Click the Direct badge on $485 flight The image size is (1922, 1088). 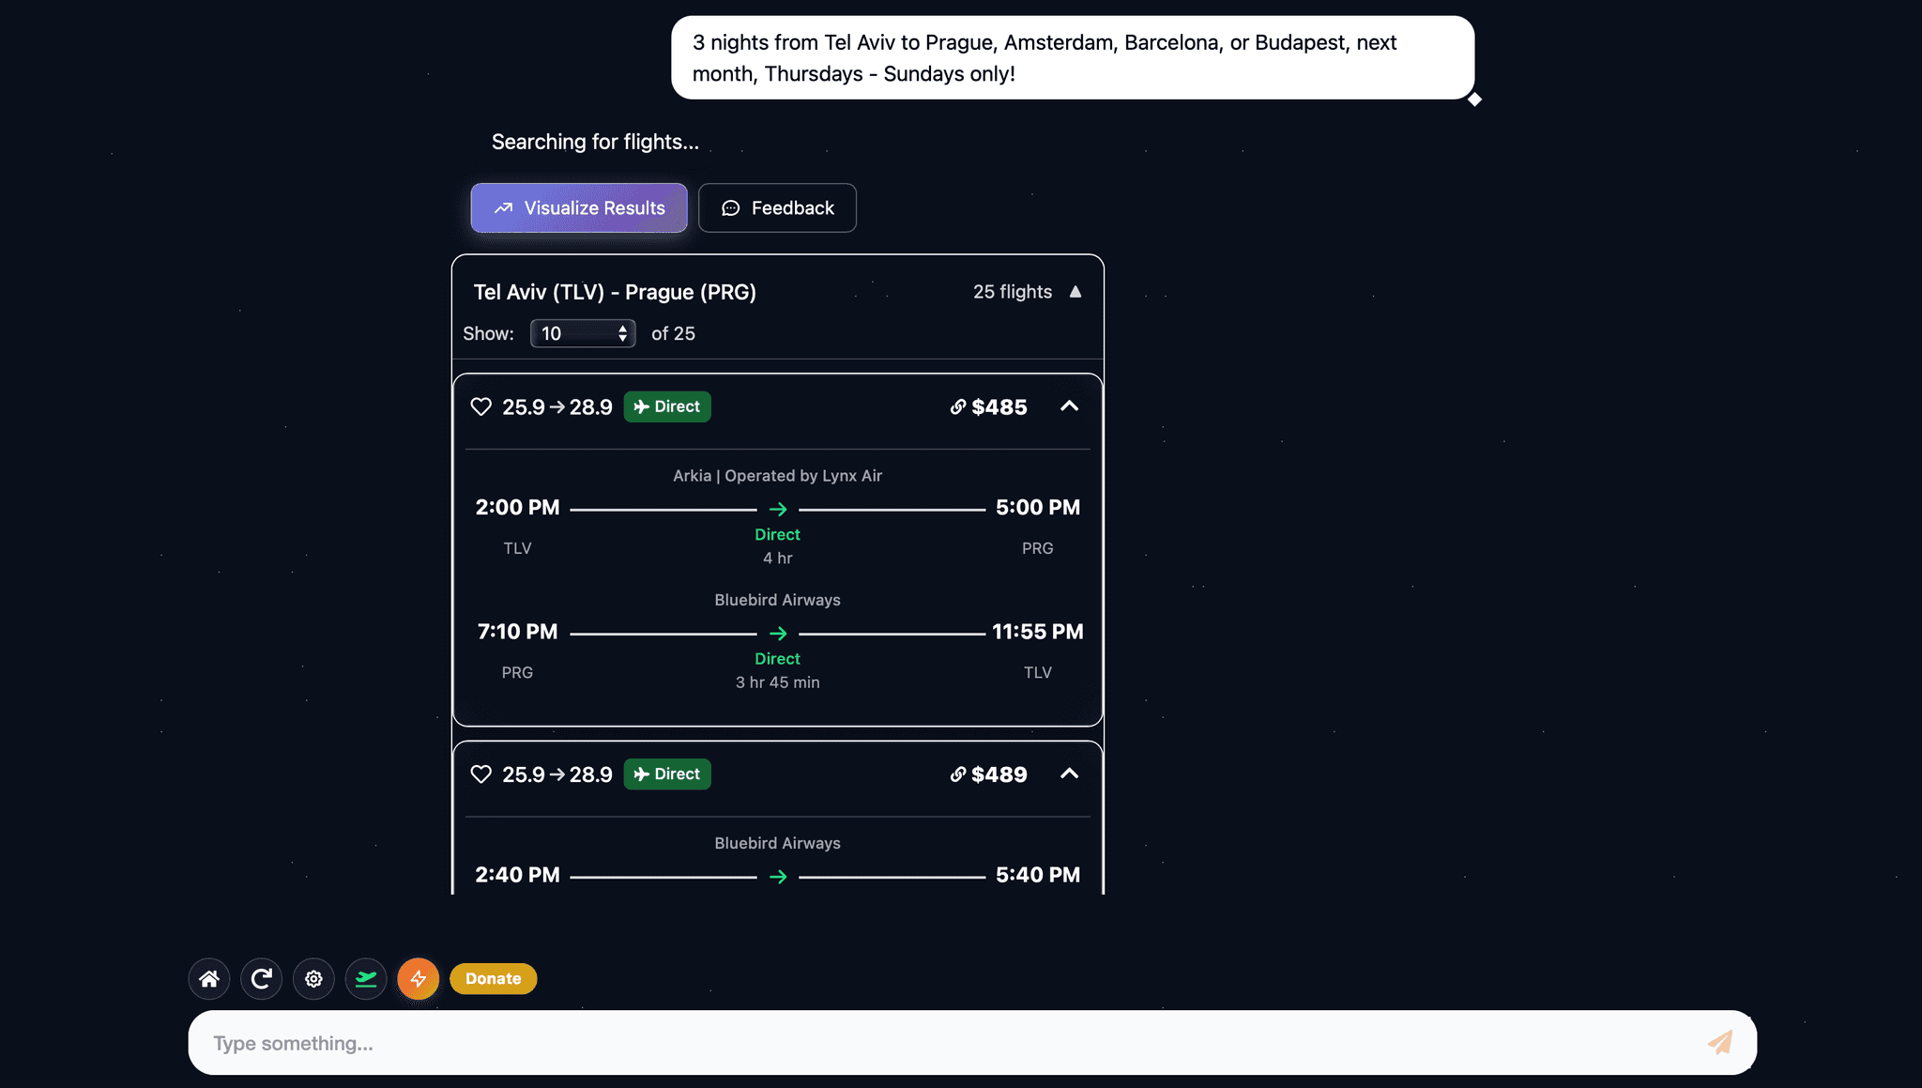(667, 406)
